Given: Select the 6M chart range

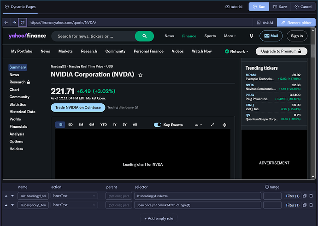Looking at the screenshot, I should point(92,125).
